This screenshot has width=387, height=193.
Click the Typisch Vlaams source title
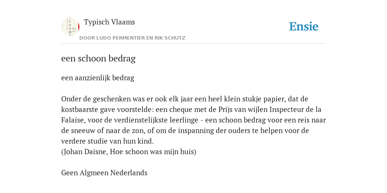point(109,22)
